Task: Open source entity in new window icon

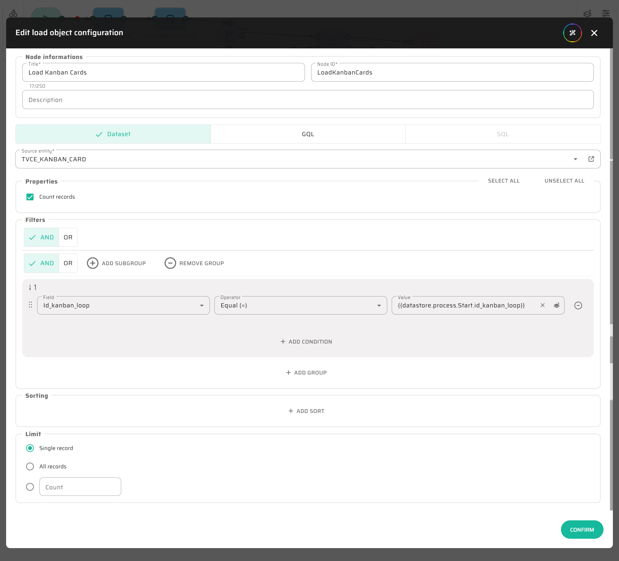Action: (591, 159)
